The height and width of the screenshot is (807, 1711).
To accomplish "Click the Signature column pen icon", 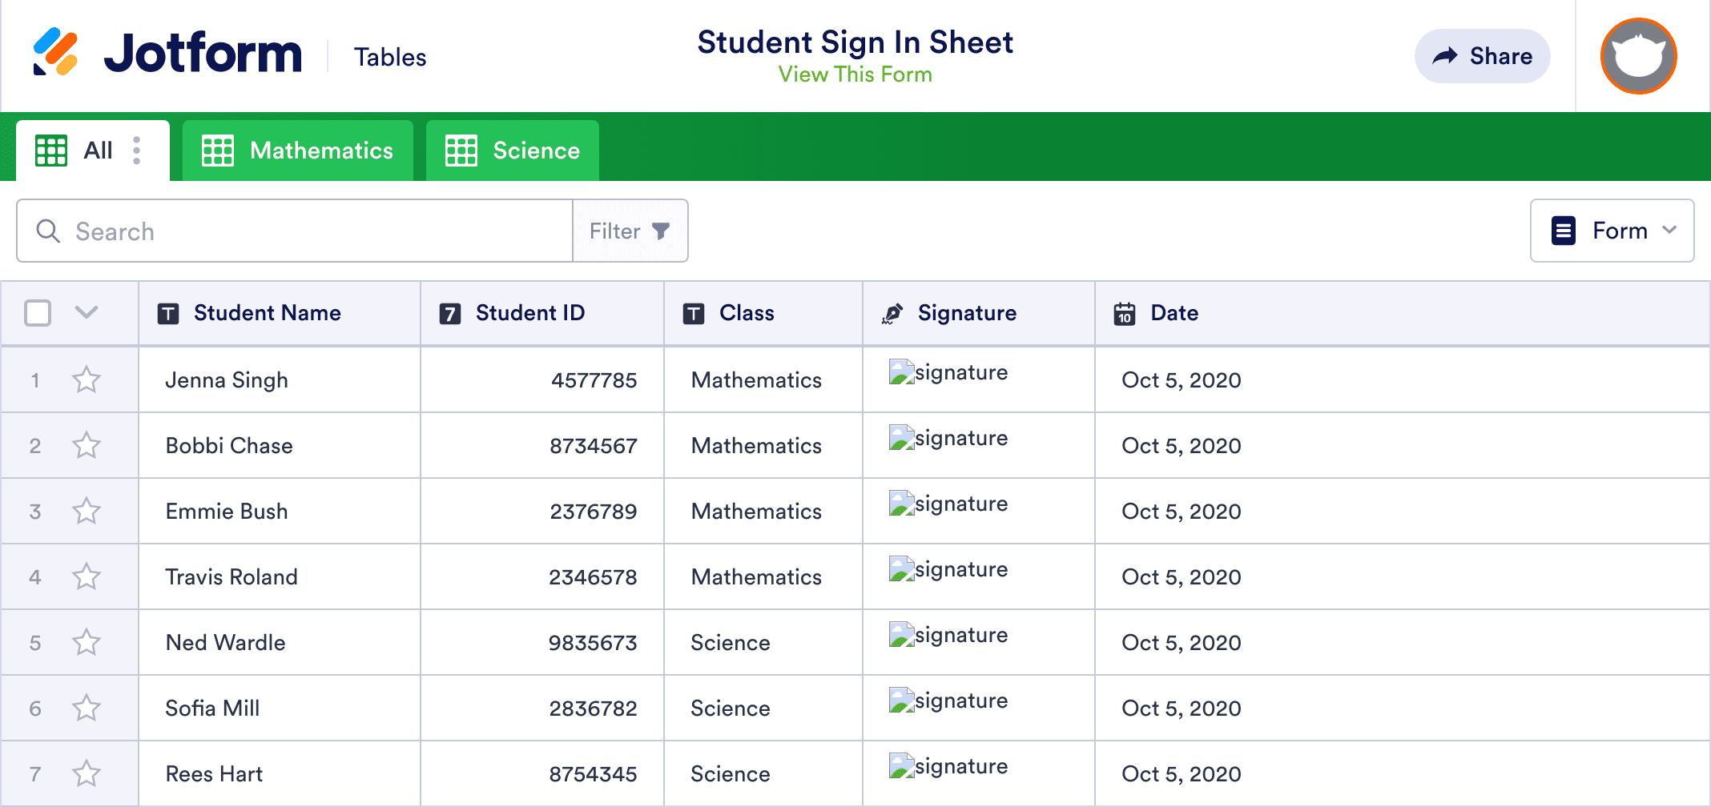I will point(892,313).
